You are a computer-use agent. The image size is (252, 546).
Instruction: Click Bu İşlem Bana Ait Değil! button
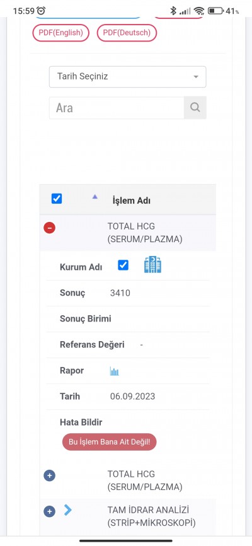[x=109, y=442]
